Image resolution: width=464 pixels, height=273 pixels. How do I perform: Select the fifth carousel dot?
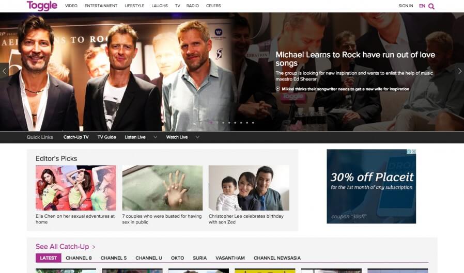point(235,123)
